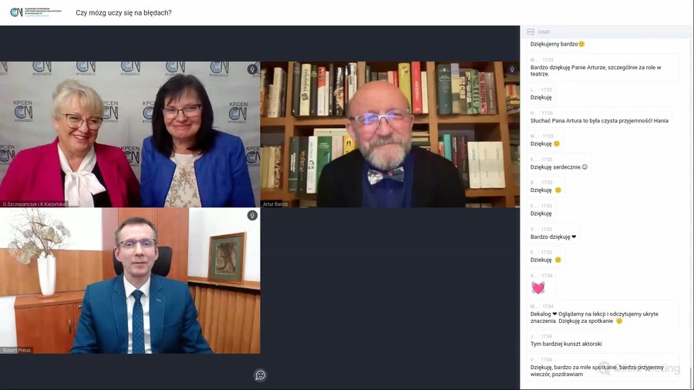The width and height of the screenshot is (694, 390).
Task: Click the microphone icon on Robert Preus's video
Action: tap(252, 216)
